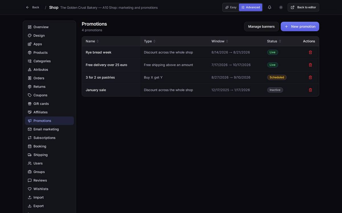
Task: Click the Gift cards icon
Action: pos(30,104)
